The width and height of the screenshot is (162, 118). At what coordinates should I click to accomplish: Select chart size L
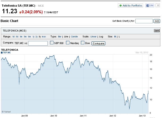pyautogui.click(x=119, y=37)
